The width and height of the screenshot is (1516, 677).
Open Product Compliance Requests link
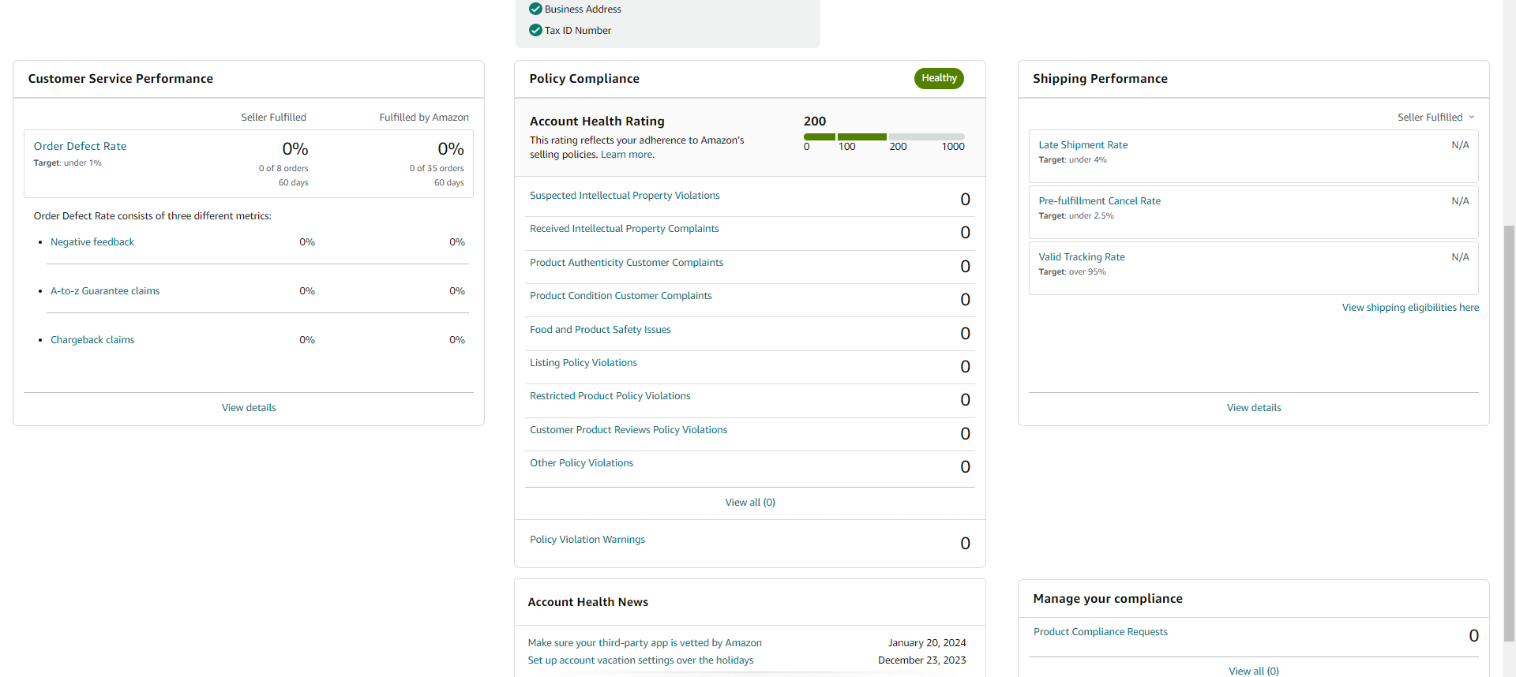pyautogui.click(x=1101, y=632)
